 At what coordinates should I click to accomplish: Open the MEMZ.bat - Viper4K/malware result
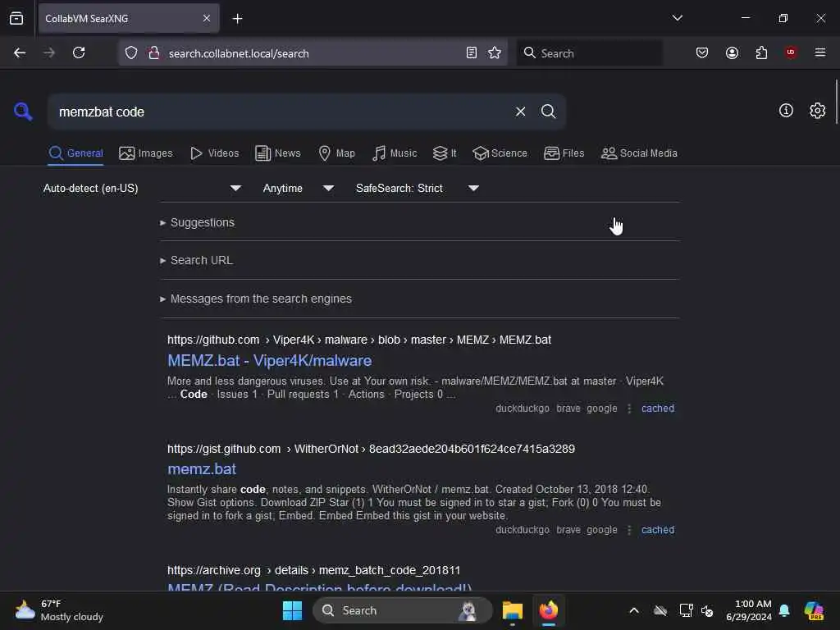[x=269, y=361]
